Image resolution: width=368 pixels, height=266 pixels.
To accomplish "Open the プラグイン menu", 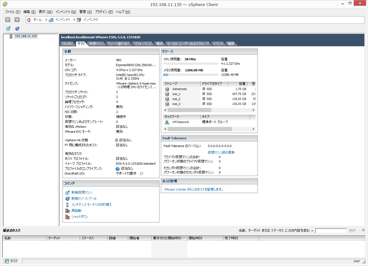I will (104, 12).
